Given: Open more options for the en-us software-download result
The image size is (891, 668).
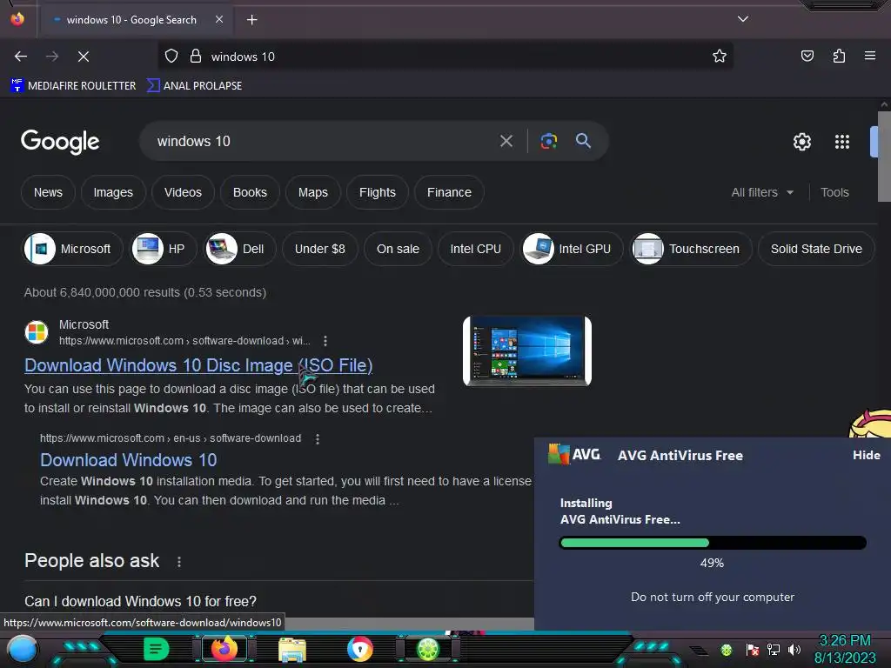Looking at the screenshot, I should [318, 438].
